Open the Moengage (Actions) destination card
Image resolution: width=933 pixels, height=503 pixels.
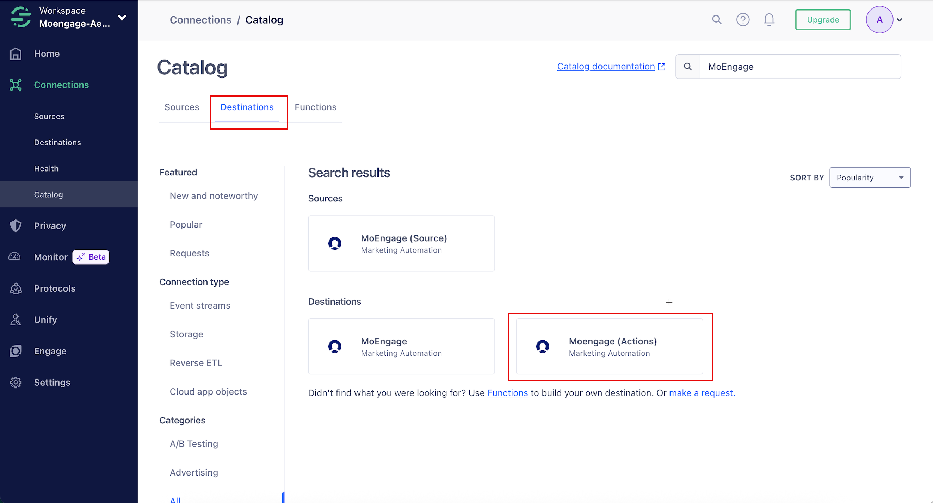pos(609,347)
